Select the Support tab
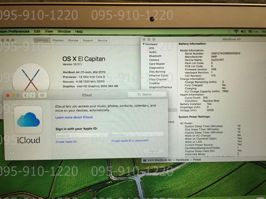The width and height of the screenshot is (266, 199). point(88,40)
